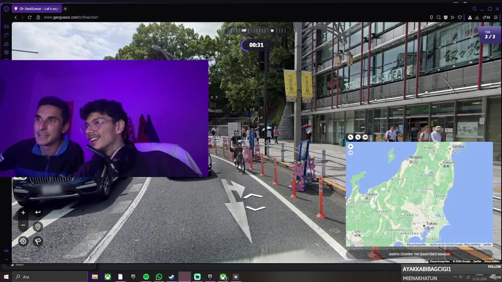
Task: Open the ad blocker shield icon
Action: coord(446,17)
